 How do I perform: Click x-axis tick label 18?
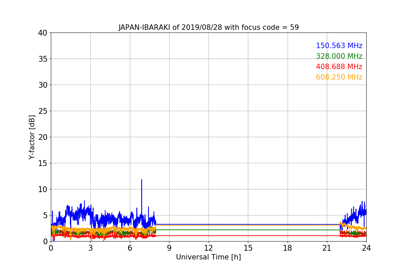pyautogui.click(x=288, y=248)
